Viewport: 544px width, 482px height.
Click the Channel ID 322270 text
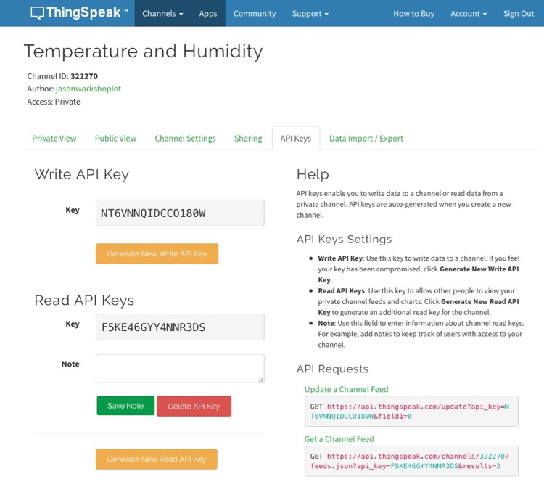[x=62, y=76]
